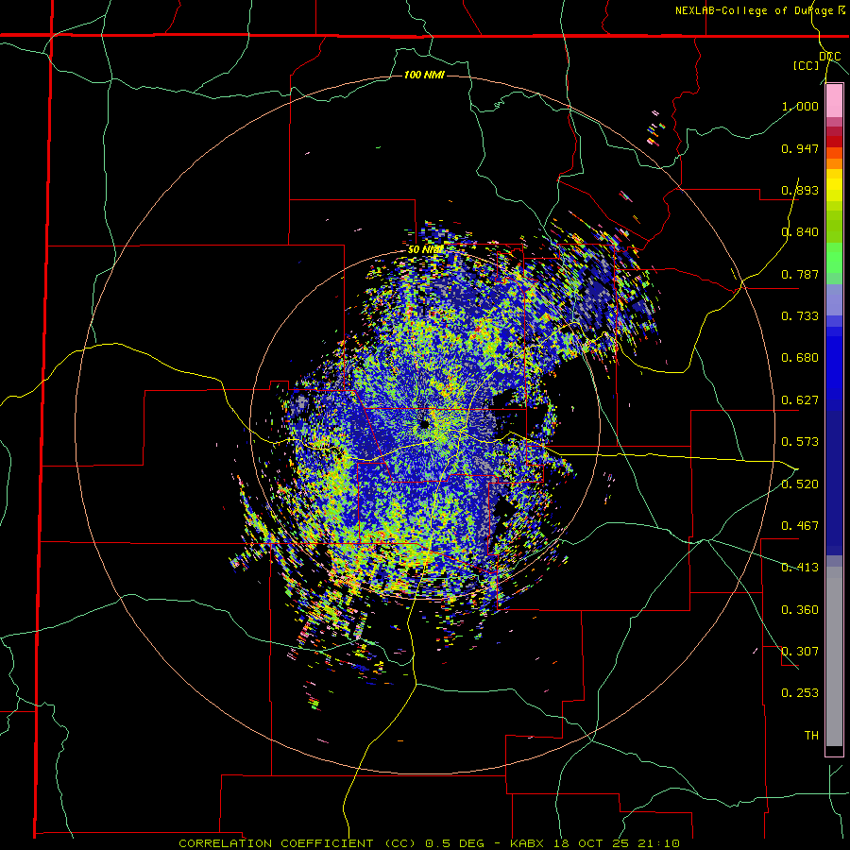The width and height of the screenshot is (850, 850).
Task: Click the 0.573 scale value
Action: (800, 442)
